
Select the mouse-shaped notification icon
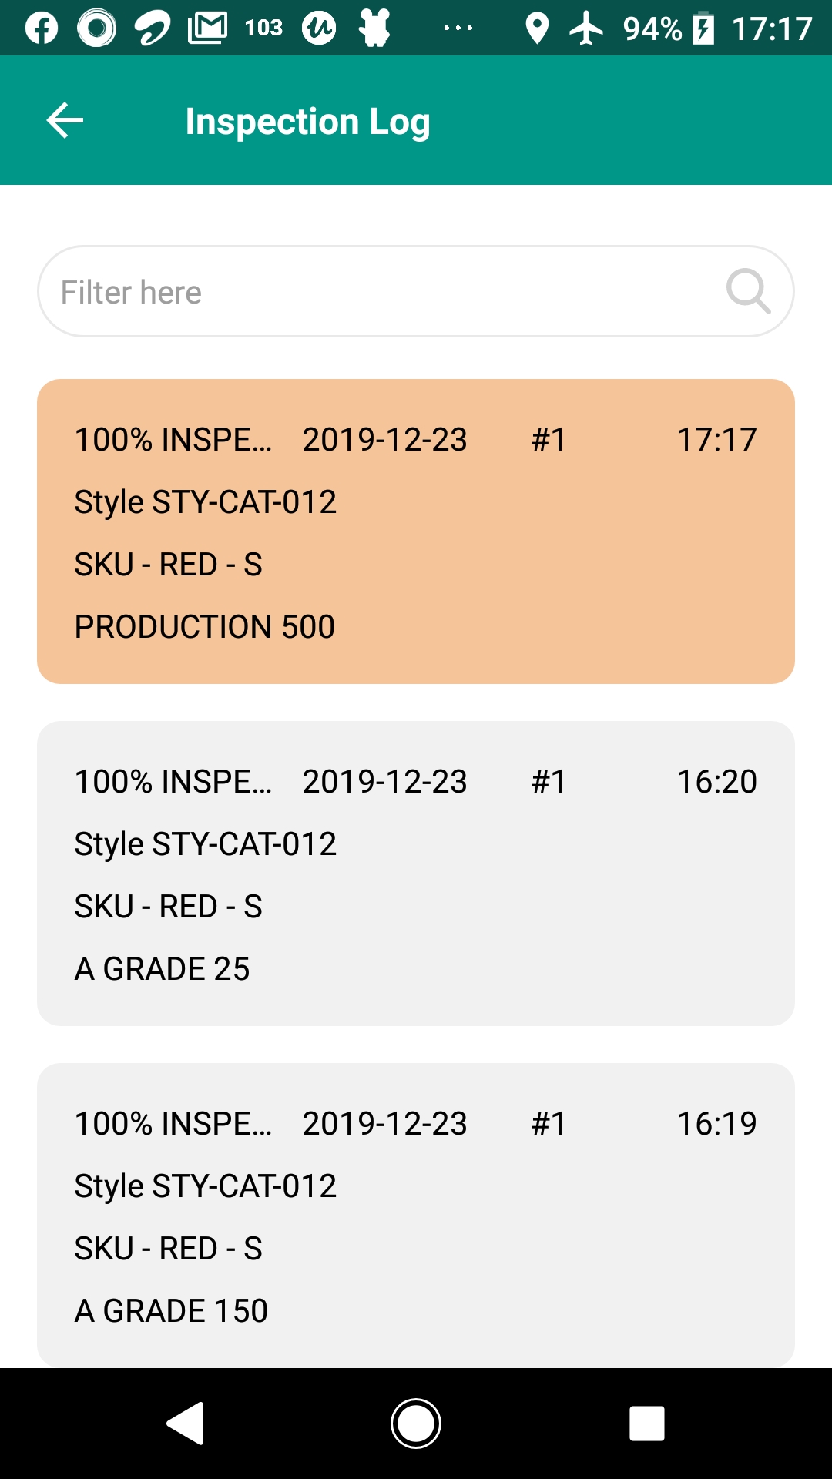coord(375,29)
